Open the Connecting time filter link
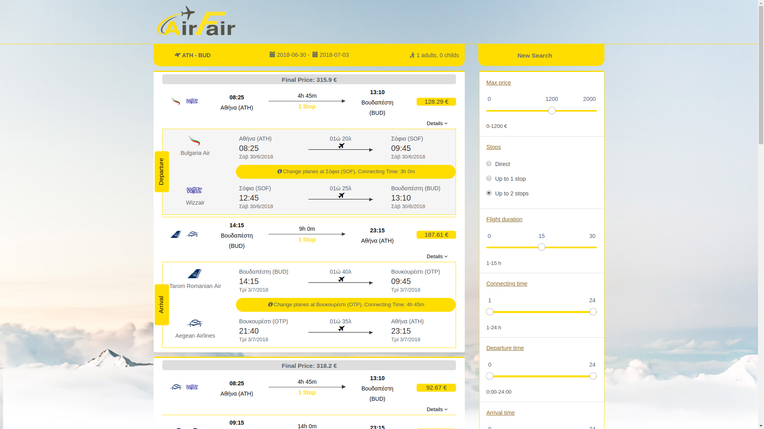This screenshot has width=764, height=429. (507, 284)
